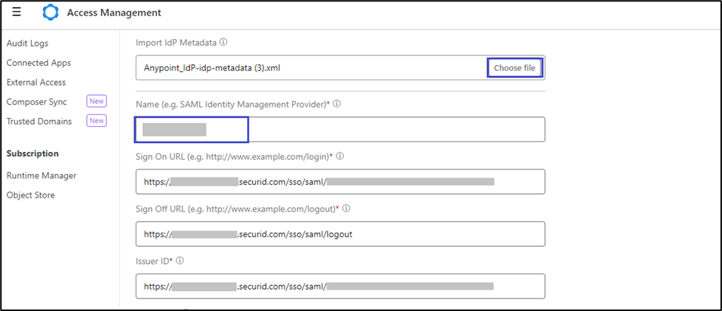The height and width of the screenshot is (311, 722).
Task: Open Object Store subscription page
Action: pos(30,195)
